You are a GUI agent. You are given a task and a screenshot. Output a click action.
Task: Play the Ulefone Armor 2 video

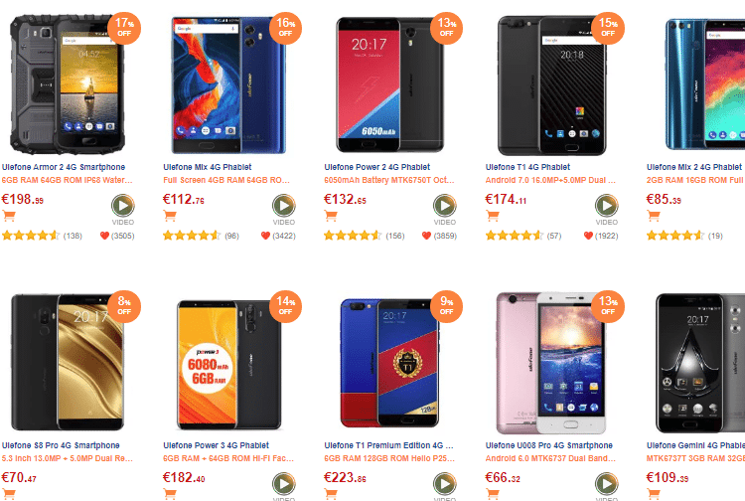point(122,206)
